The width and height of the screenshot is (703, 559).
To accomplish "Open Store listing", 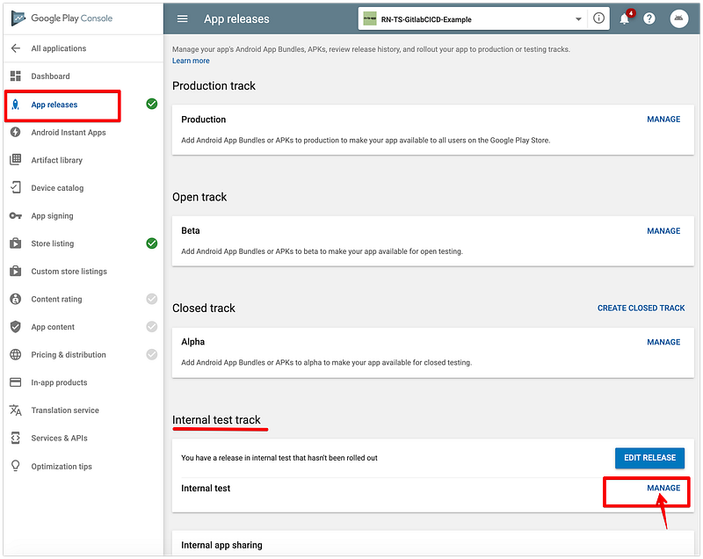I will tap(53, 243).
